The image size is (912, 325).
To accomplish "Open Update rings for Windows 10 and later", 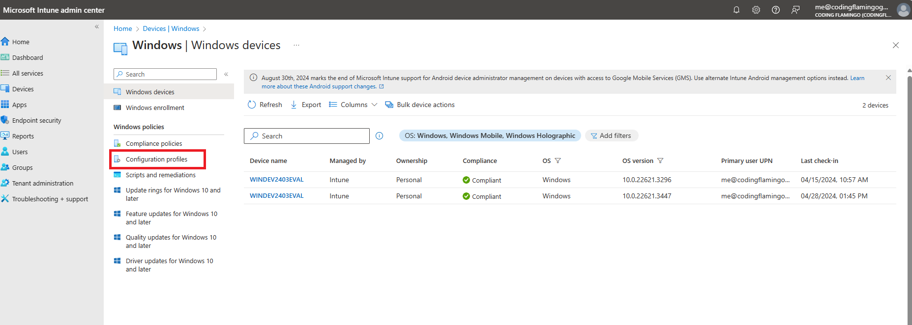I will (173, 194).
